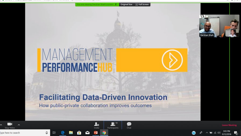
Task: Open Task View on the taskbar
Action: pos(54,132)
